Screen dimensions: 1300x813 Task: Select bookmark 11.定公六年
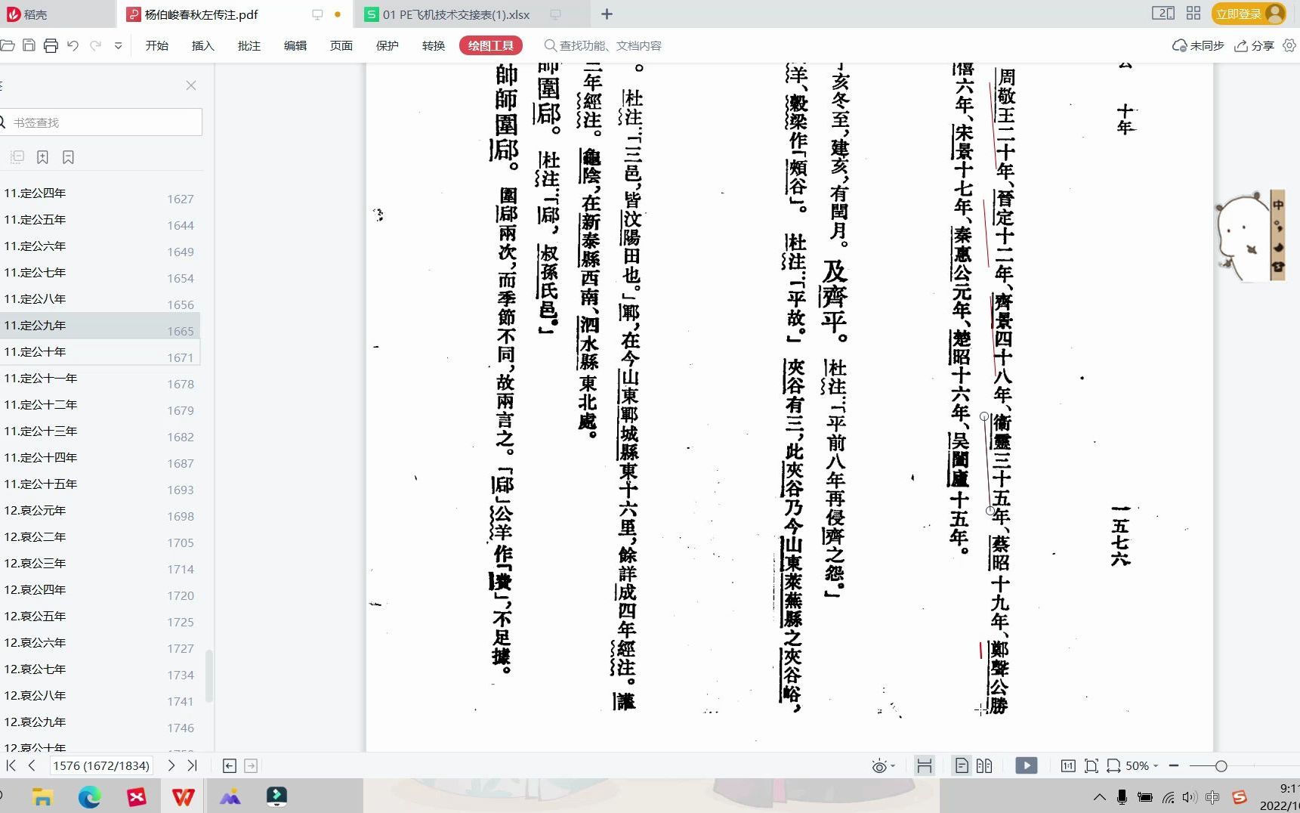(100, 246)
